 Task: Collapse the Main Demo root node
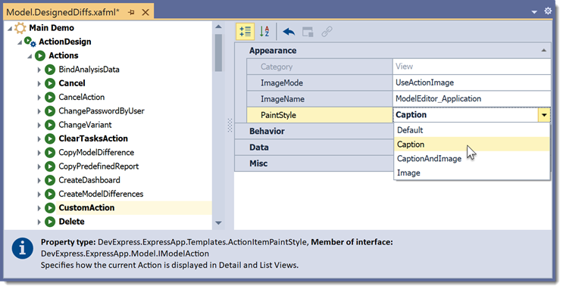click(10, 28)
